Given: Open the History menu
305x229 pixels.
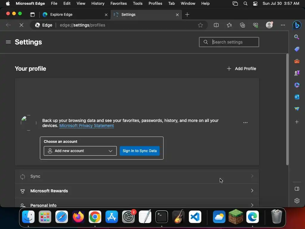Looking at the screenshot, I should [98, 4].
